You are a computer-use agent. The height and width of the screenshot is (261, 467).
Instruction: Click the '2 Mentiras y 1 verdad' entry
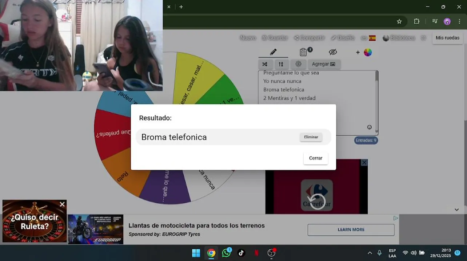[x=289, y=98]
